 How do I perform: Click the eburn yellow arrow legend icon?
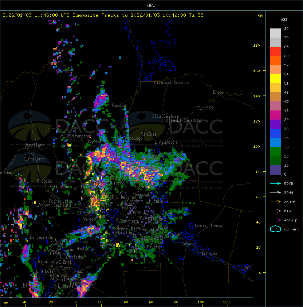(x=275, y=202)
